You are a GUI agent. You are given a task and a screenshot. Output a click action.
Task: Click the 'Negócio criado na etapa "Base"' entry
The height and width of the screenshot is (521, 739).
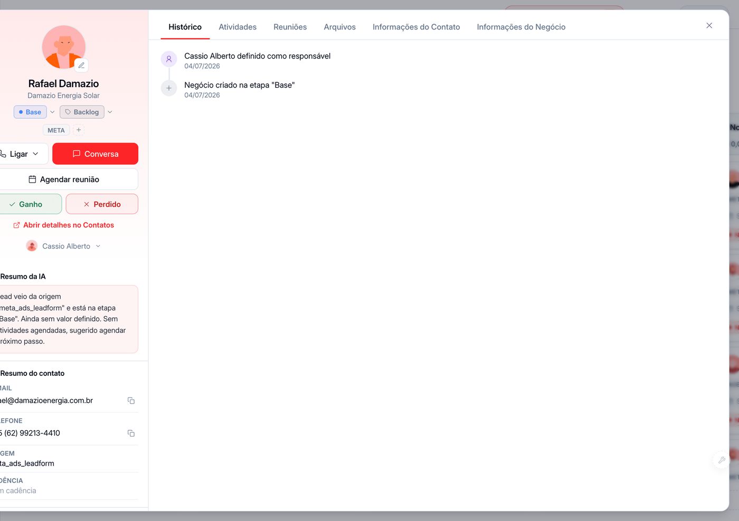tap(239, 85)
